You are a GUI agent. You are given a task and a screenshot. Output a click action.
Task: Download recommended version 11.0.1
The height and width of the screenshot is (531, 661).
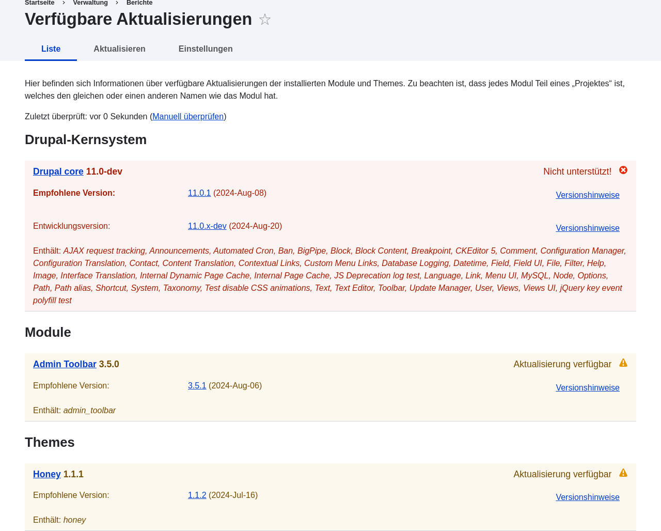coord(199,193)
